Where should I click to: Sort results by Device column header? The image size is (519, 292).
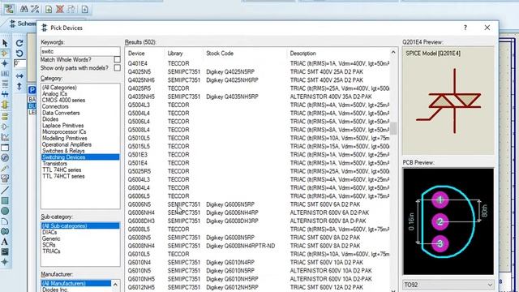click(136, 54)
